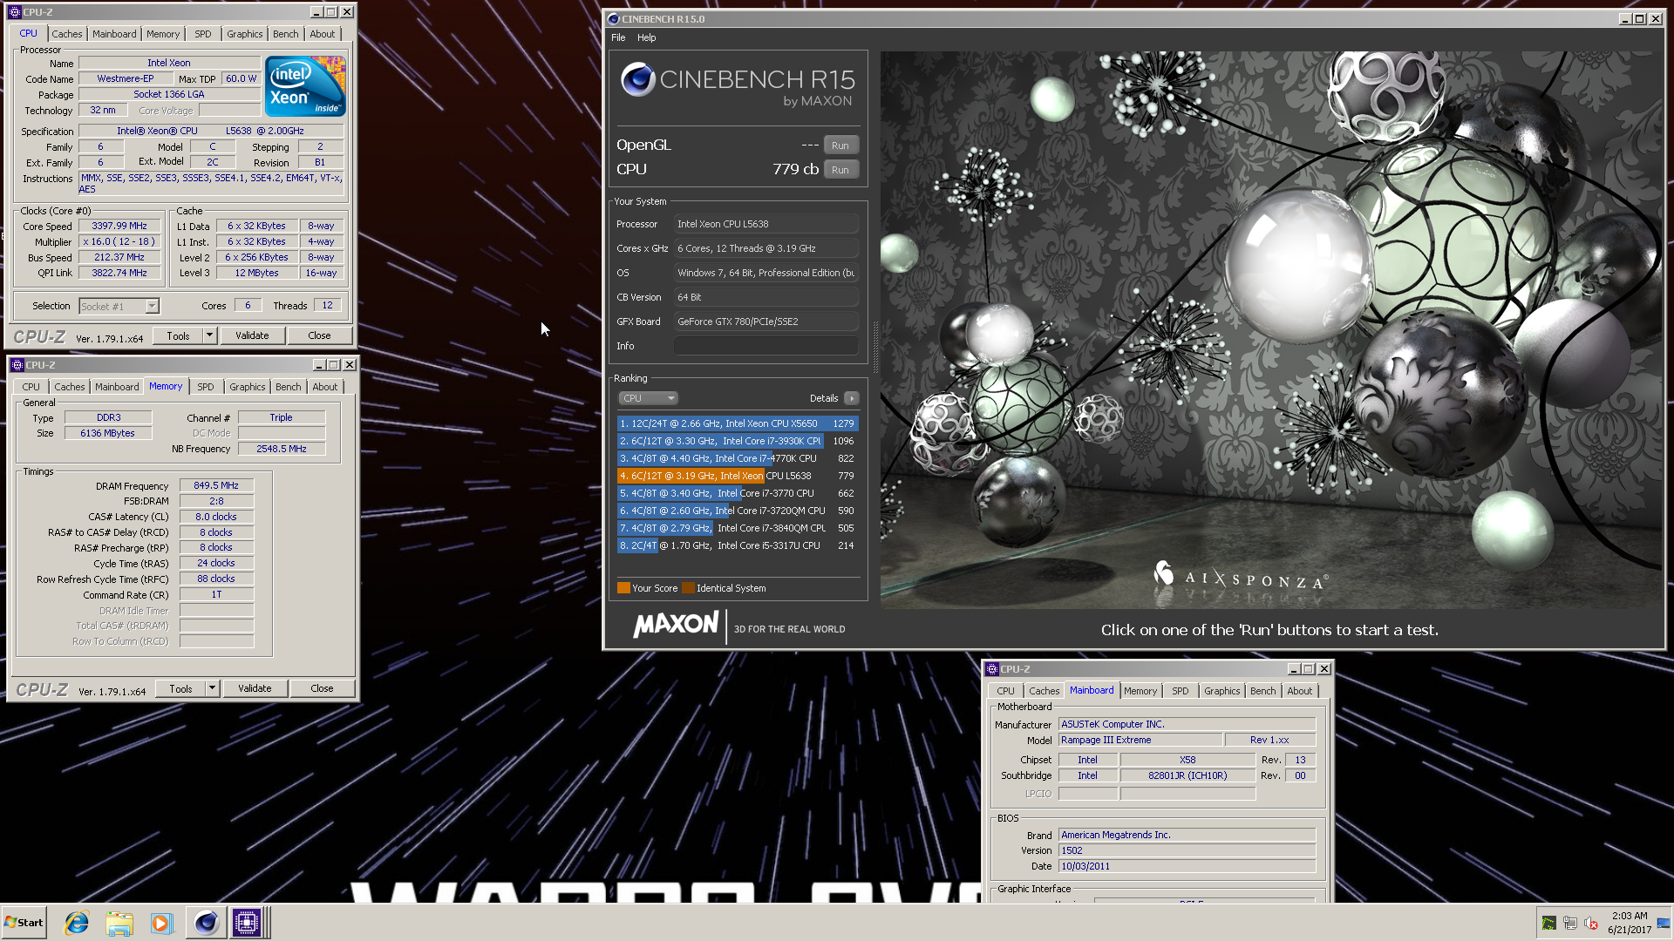
Task: Select ranking entry Core i7-3770
Action: (738, 493)
